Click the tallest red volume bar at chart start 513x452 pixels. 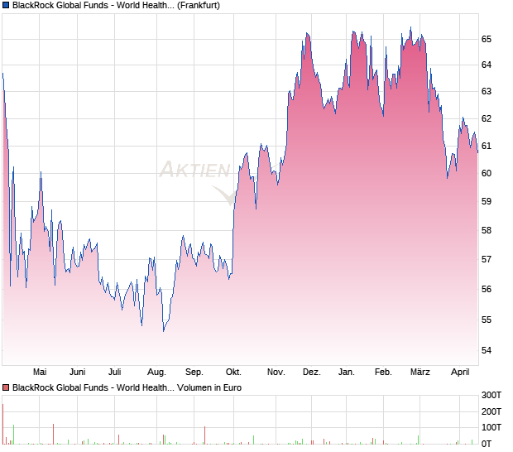point(3,424)
